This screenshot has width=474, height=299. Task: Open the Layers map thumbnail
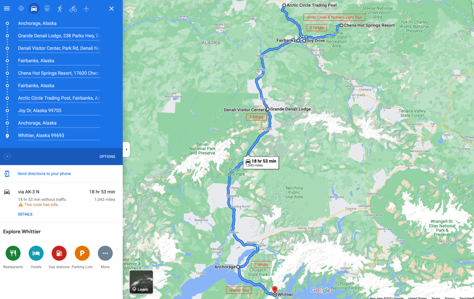141,282
